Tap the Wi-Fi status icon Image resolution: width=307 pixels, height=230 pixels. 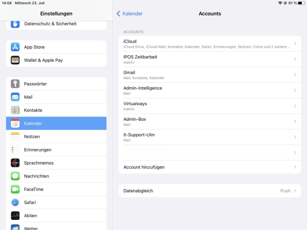(x=280, y=3)
